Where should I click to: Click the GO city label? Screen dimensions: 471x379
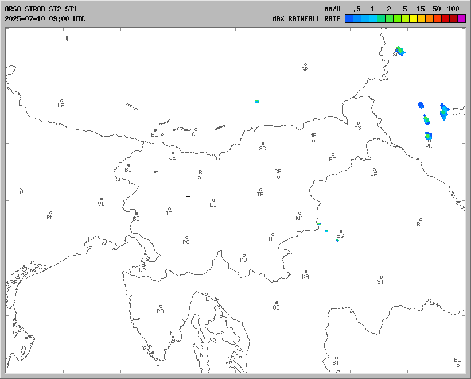[x=137, y=219]
